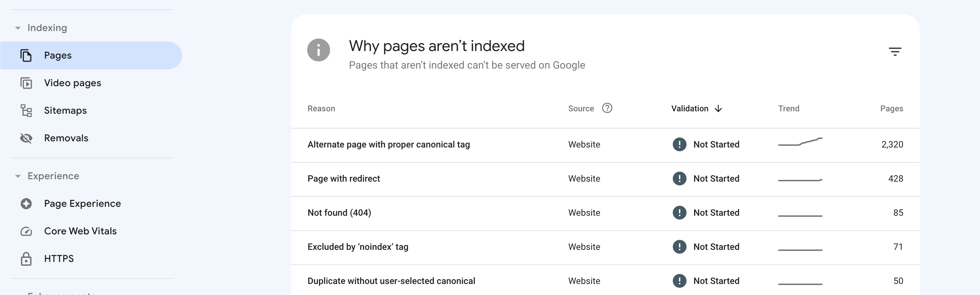Screen dimensions: 980x295
Task: Go to Core Web Vitals report
Action: click(80, 231)
